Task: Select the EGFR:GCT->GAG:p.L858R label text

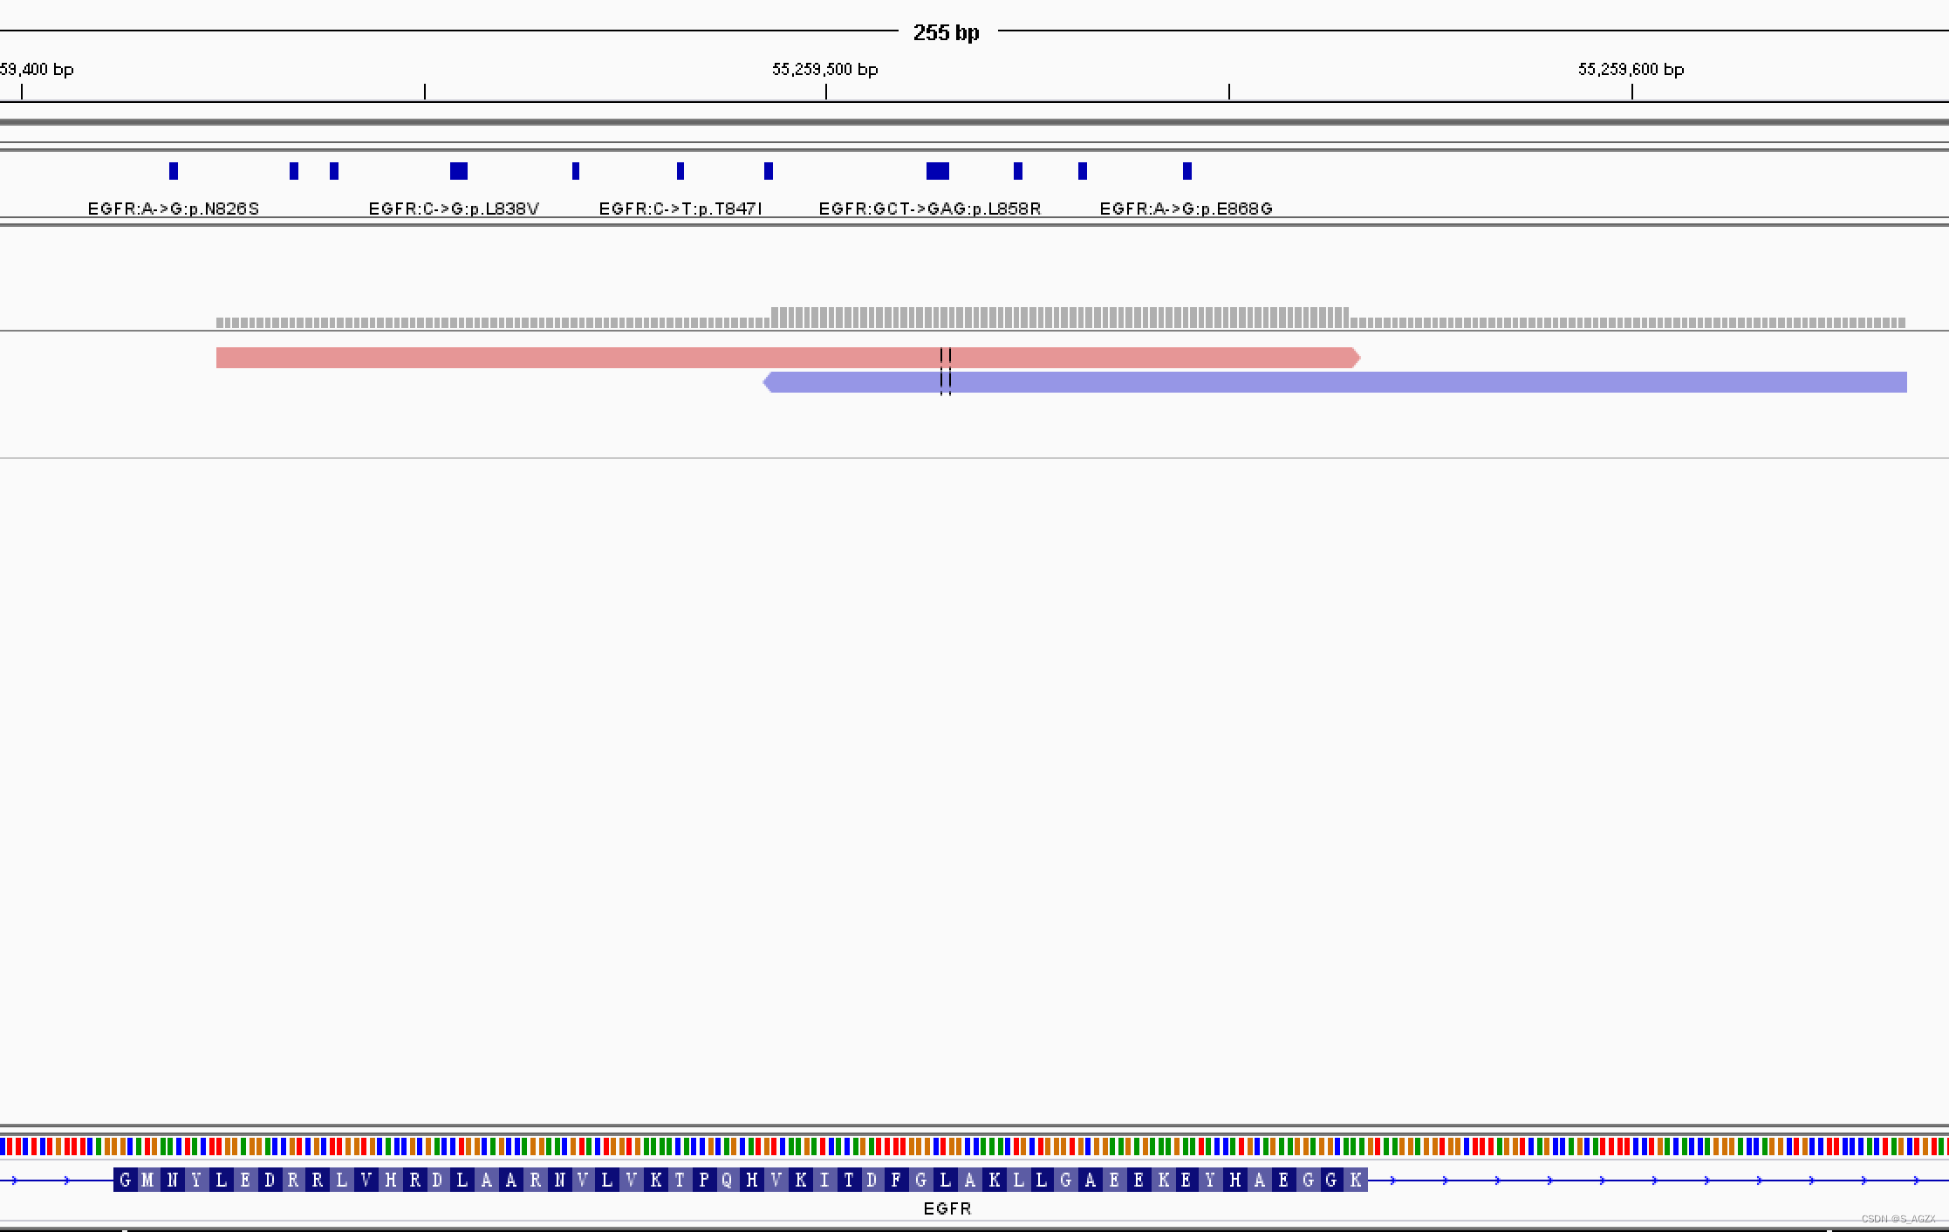Action: (929, 209)
